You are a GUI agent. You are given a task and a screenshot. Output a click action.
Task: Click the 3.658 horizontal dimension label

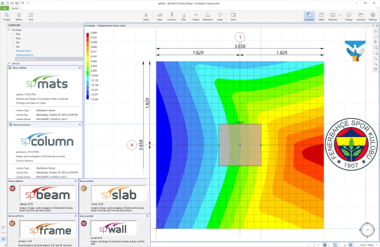click(240, 46)
